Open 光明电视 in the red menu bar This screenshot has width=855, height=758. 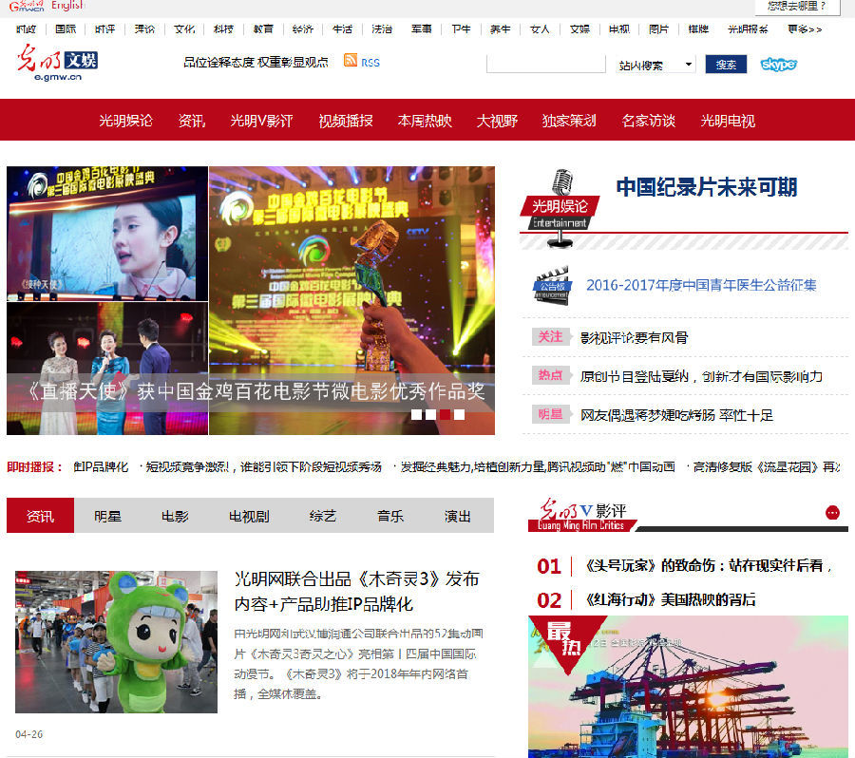pos(728,121)
